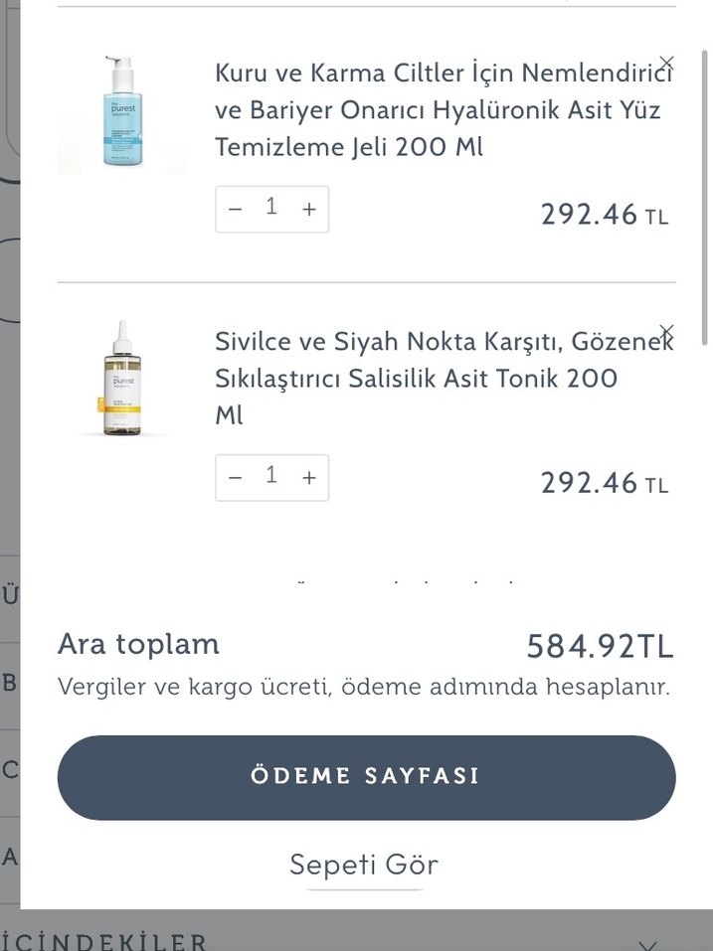The height and width of the screenshot is (951, 713).
Task: Click the salicylic acid tonic product image
Action: click(122, 378)
